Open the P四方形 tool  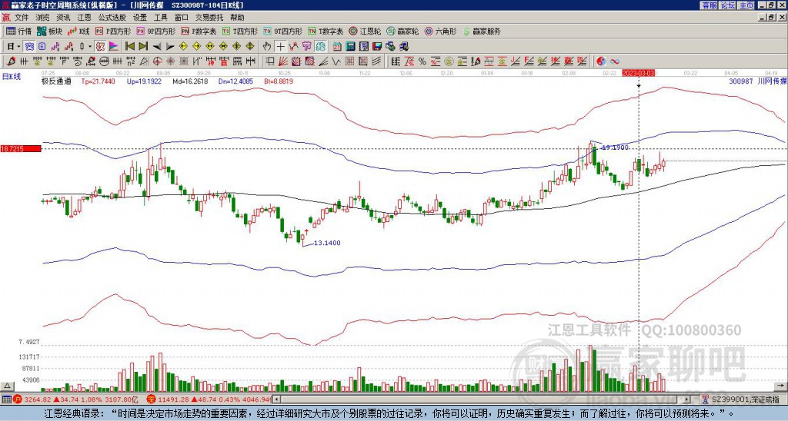113,31
